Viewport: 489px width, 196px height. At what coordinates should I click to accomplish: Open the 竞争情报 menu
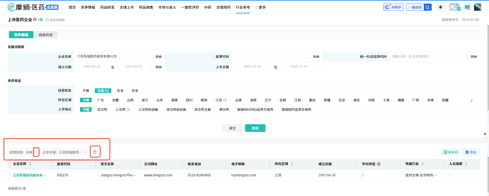click(88, 7)
